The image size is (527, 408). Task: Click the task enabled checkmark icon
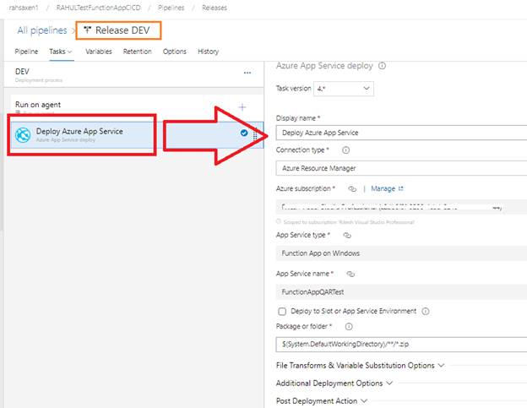[244, 133]
